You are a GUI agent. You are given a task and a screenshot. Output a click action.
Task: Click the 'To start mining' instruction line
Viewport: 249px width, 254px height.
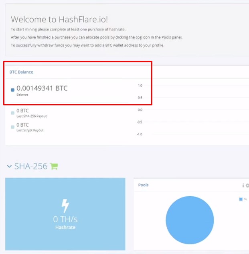(x=68, y=29)
